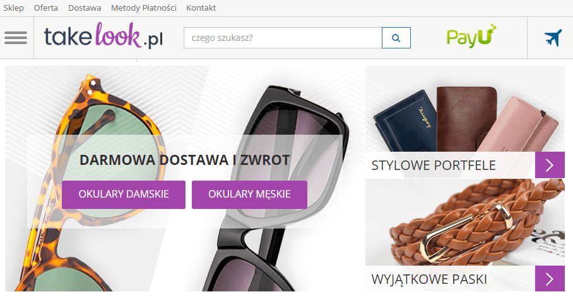Select the Wyjątkowe Paski label
The width and height of the screenshot is (573, 304).
click(429, 279)
